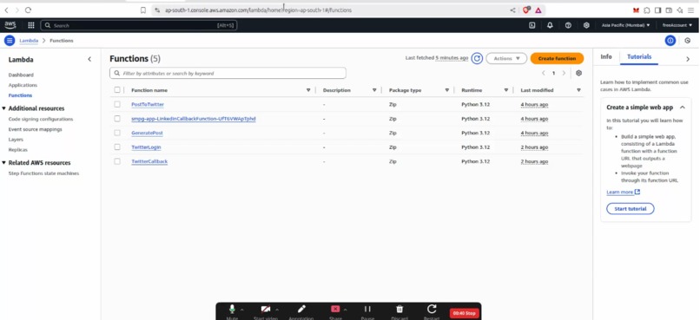Check the PostToTwitter row checkbox
700x320 pixels.
[117, 104]
